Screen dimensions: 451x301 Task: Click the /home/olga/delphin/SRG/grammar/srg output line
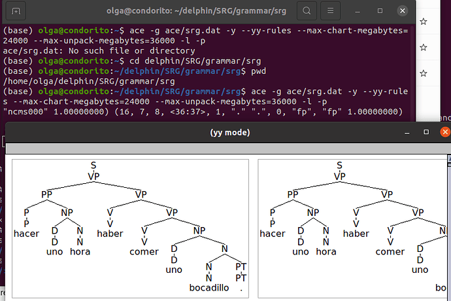[x=89, y=81]
